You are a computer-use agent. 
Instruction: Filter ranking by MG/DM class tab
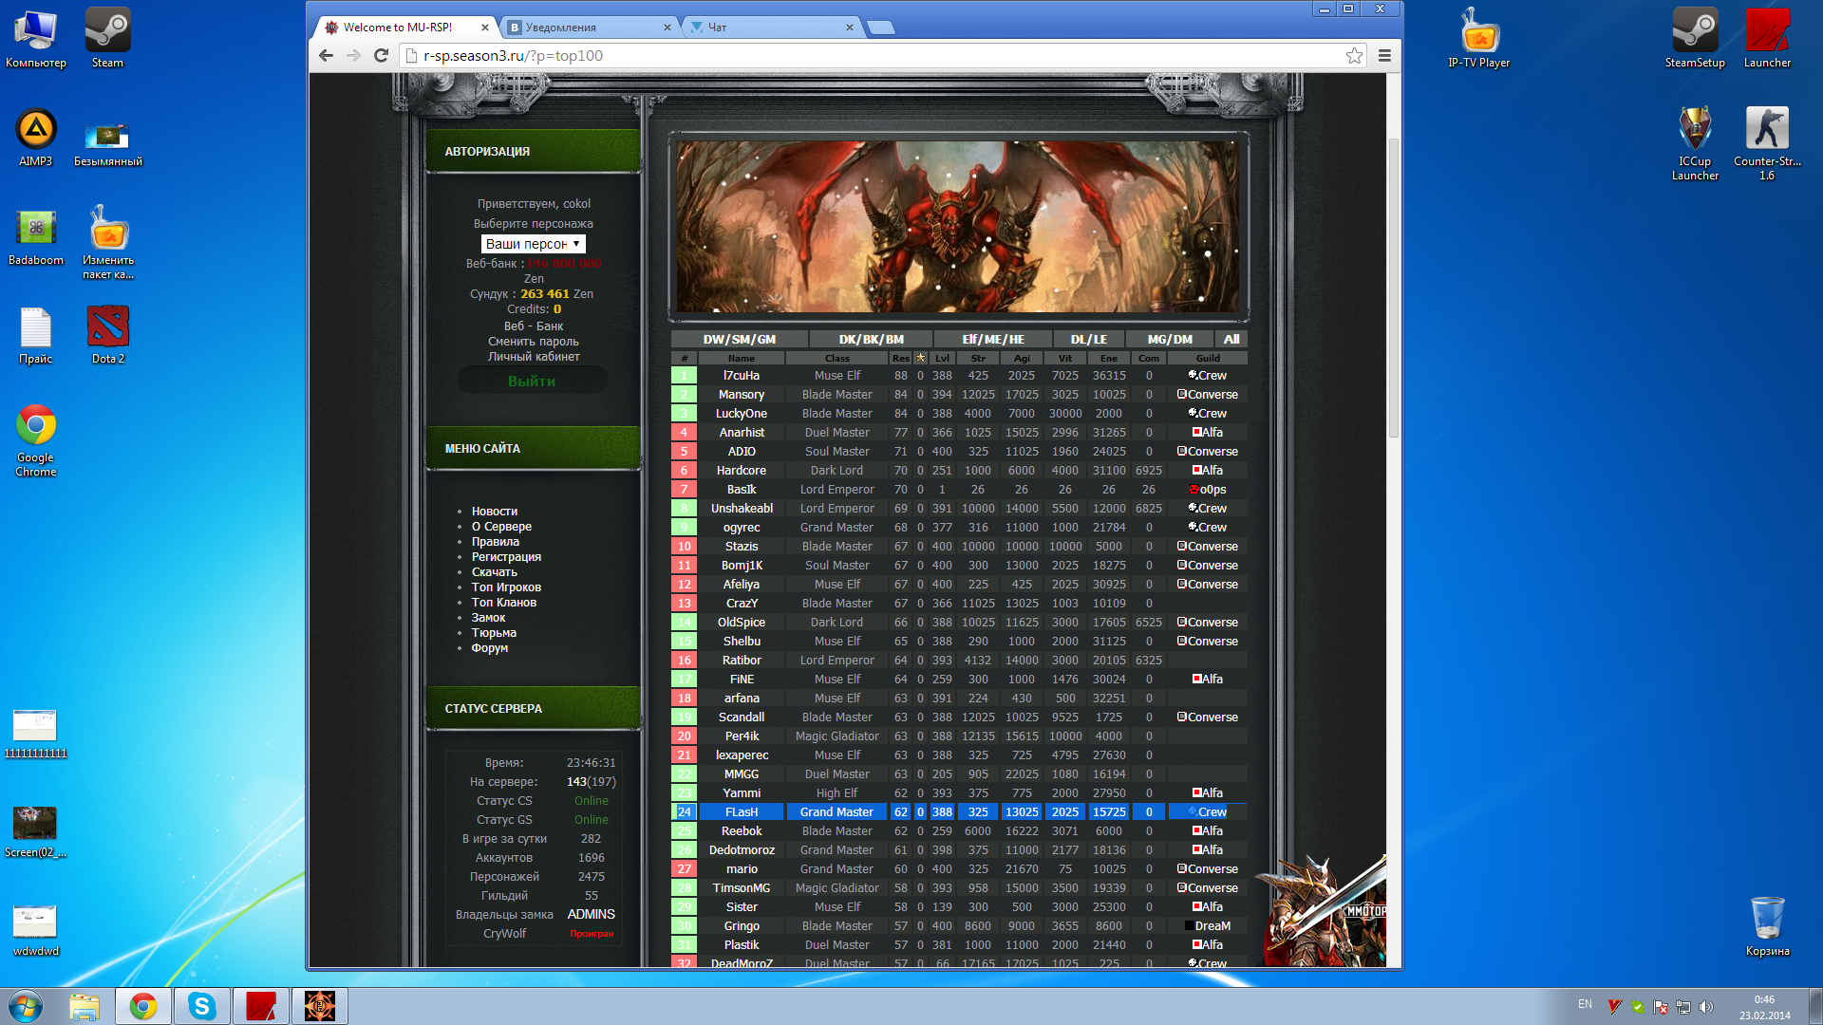click(1169, 340)
